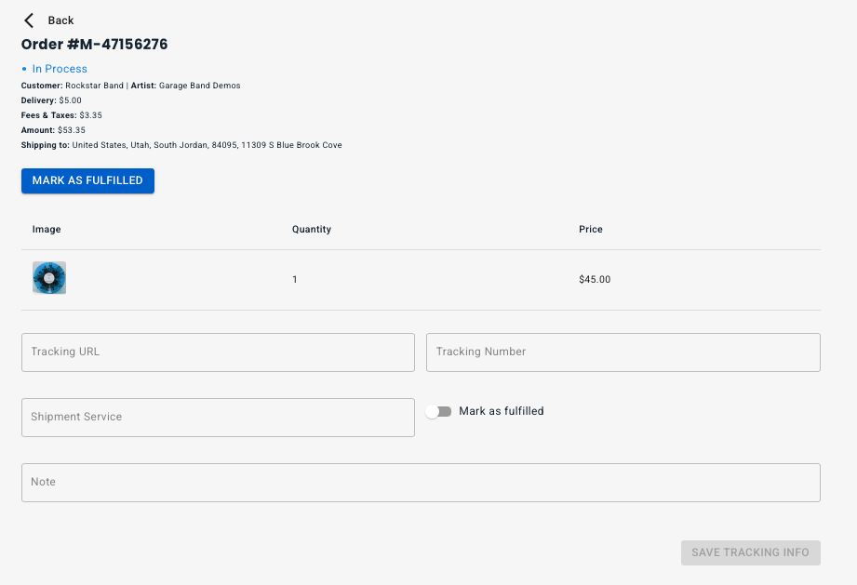This screenshot has height=585, width=857.
Task: Click the quantity value 1 in the table row
Action: (295, 279)
